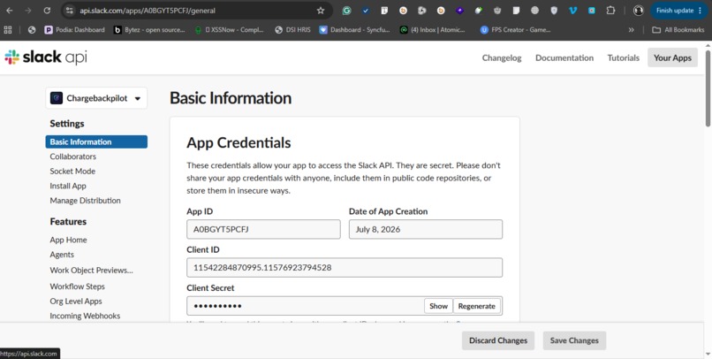Screen dimensions: 712x359
Task: Open Documentation in the top navigation
Action: pos(564,57)
